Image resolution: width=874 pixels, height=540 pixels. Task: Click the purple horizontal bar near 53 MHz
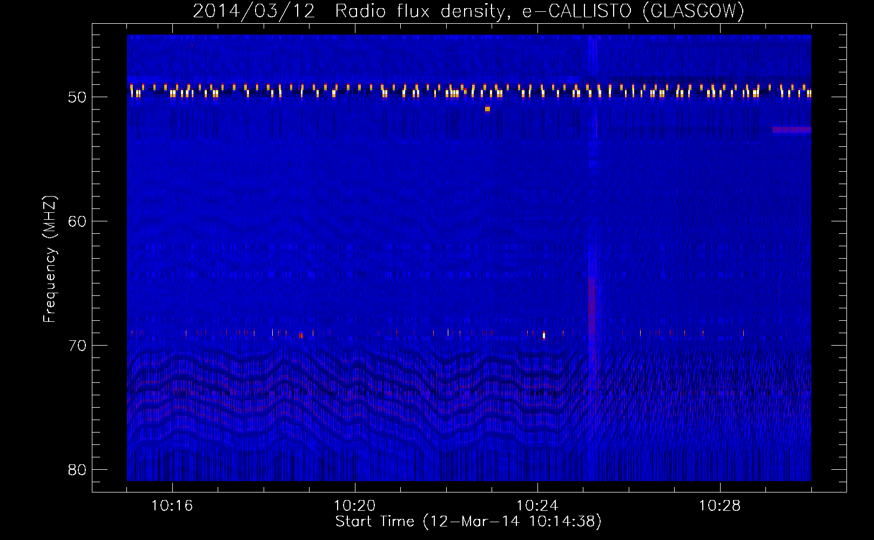tap(792, 130)
